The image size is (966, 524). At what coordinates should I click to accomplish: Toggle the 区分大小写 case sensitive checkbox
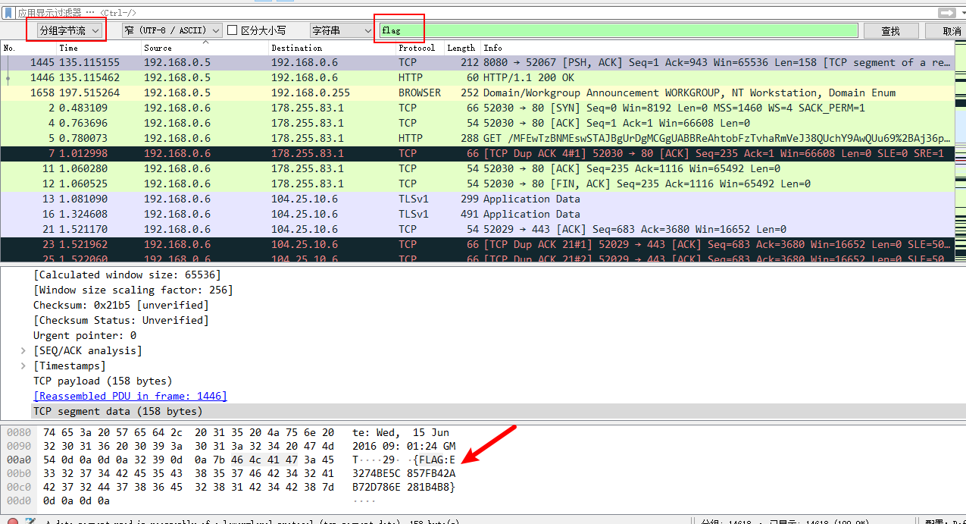tap(233, 30)
